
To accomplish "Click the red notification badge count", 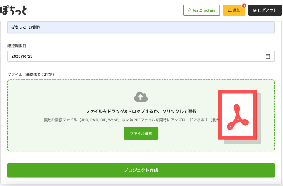I will point(244,5).
